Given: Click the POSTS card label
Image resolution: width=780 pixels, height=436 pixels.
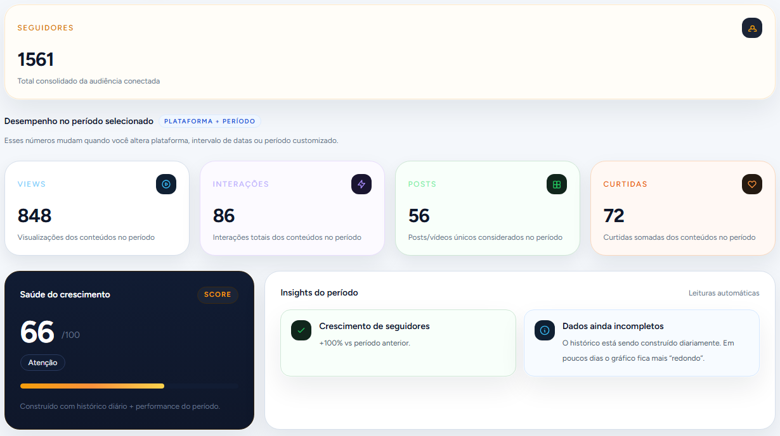Looking at the screenshot, I should [x=422, y=184].
